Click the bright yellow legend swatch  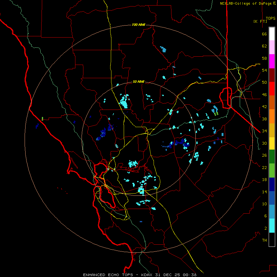[272, 143]
